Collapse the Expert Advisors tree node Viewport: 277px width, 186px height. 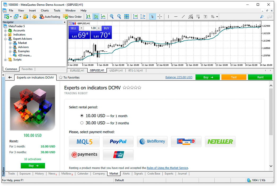point(5,39)
